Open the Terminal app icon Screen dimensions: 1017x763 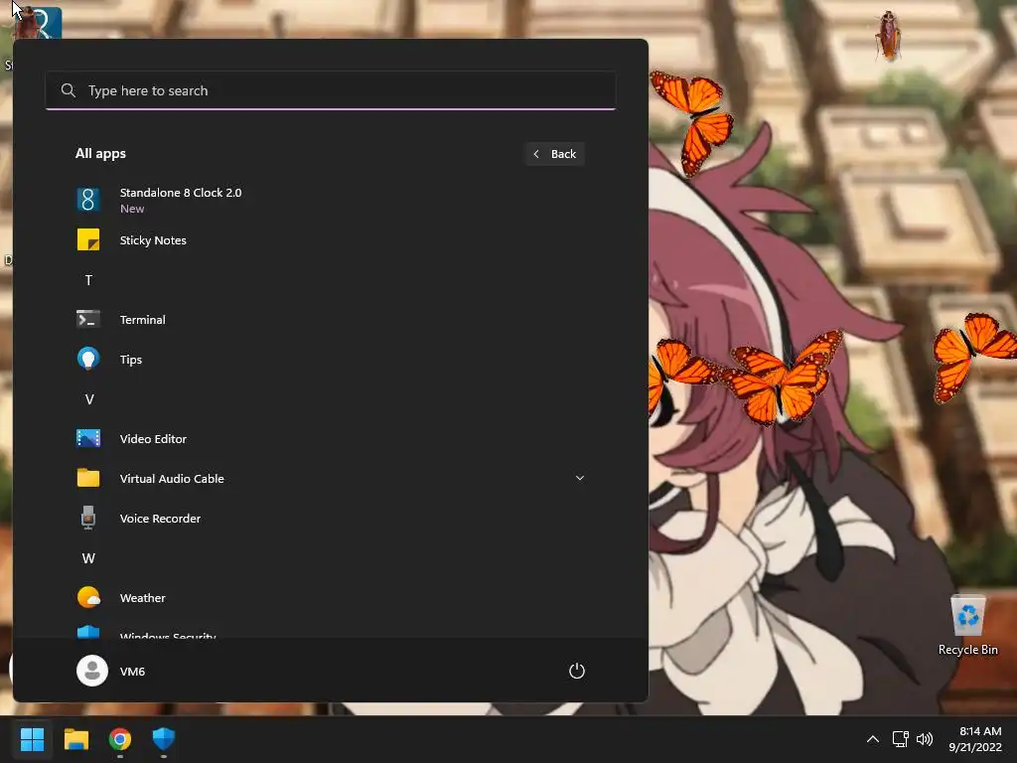(88, 319)
